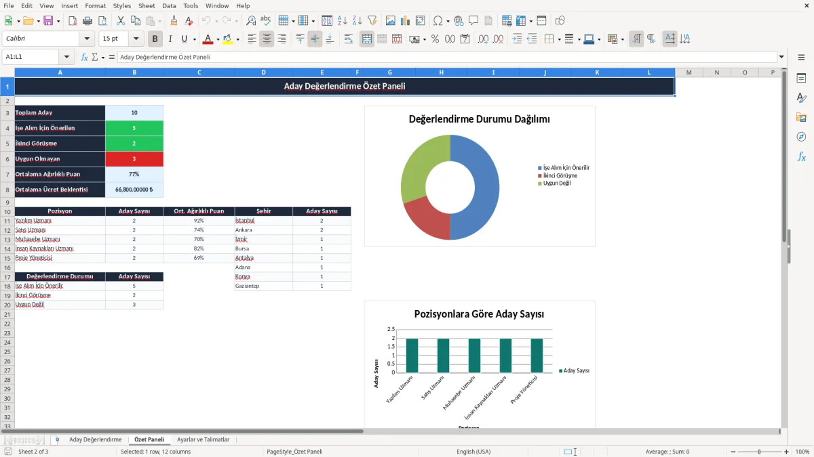Open sidebar Navigator compass icon
This screenshot has height=457, width=814.
801,137
